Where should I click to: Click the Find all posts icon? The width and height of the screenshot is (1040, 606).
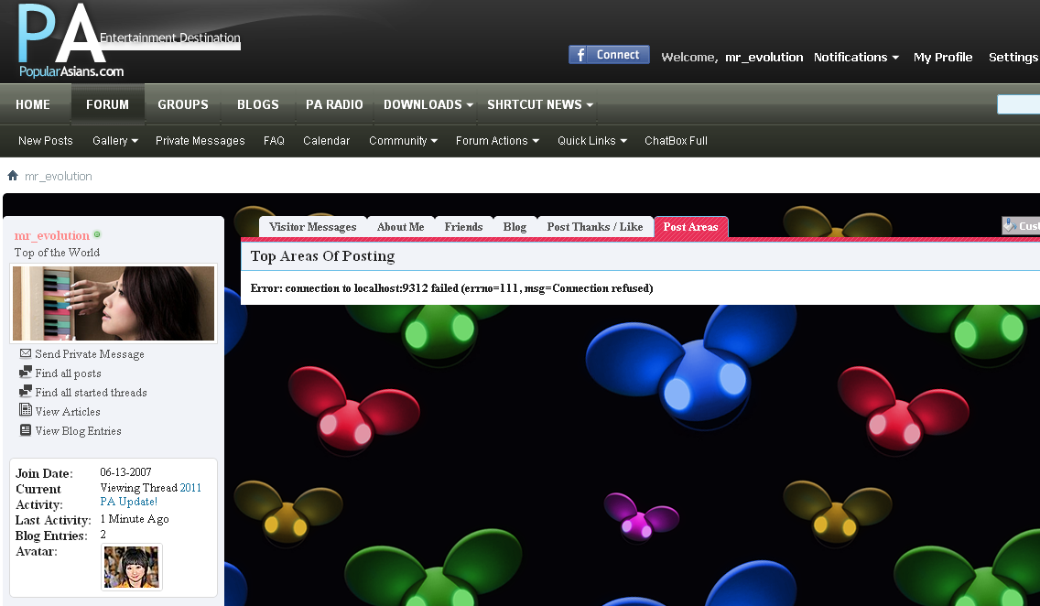(26, 372)
